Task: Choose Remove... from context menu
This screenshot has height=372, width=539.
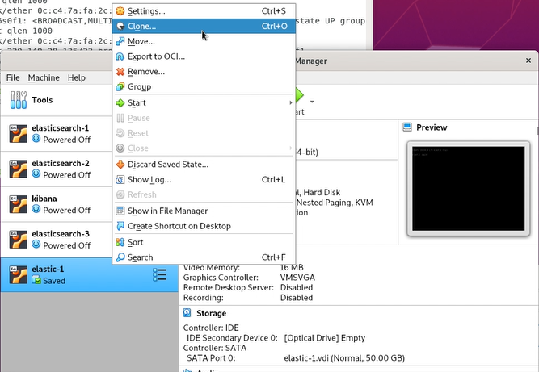Action: tap(204, 71)
